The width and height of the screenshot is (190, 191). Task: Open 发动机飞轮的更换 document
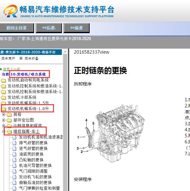35,177
